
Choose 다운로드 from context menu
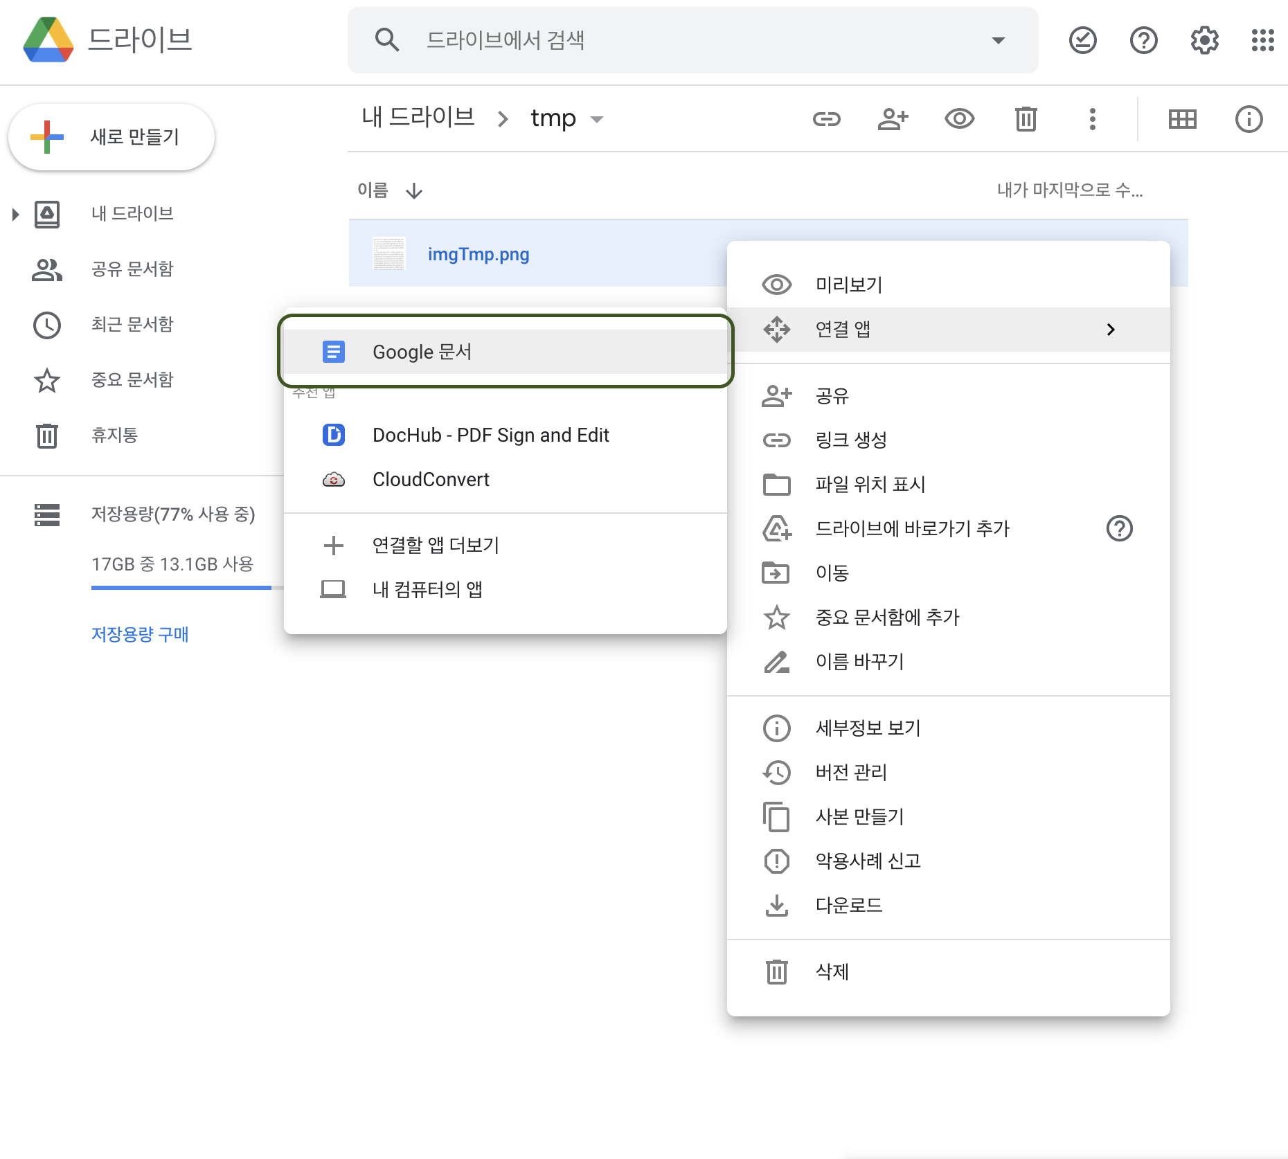[949, 906]
